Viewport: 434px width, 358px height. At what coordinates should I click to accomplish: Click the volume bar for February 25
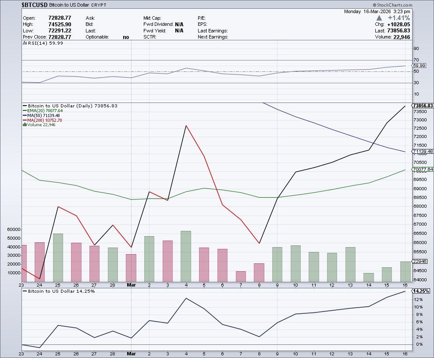tap(58, 258)
